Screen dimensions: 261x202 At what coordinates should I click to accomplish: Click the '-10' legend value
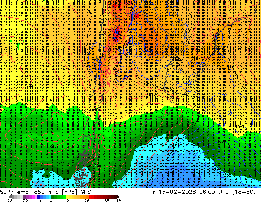(x=37, y=200)
